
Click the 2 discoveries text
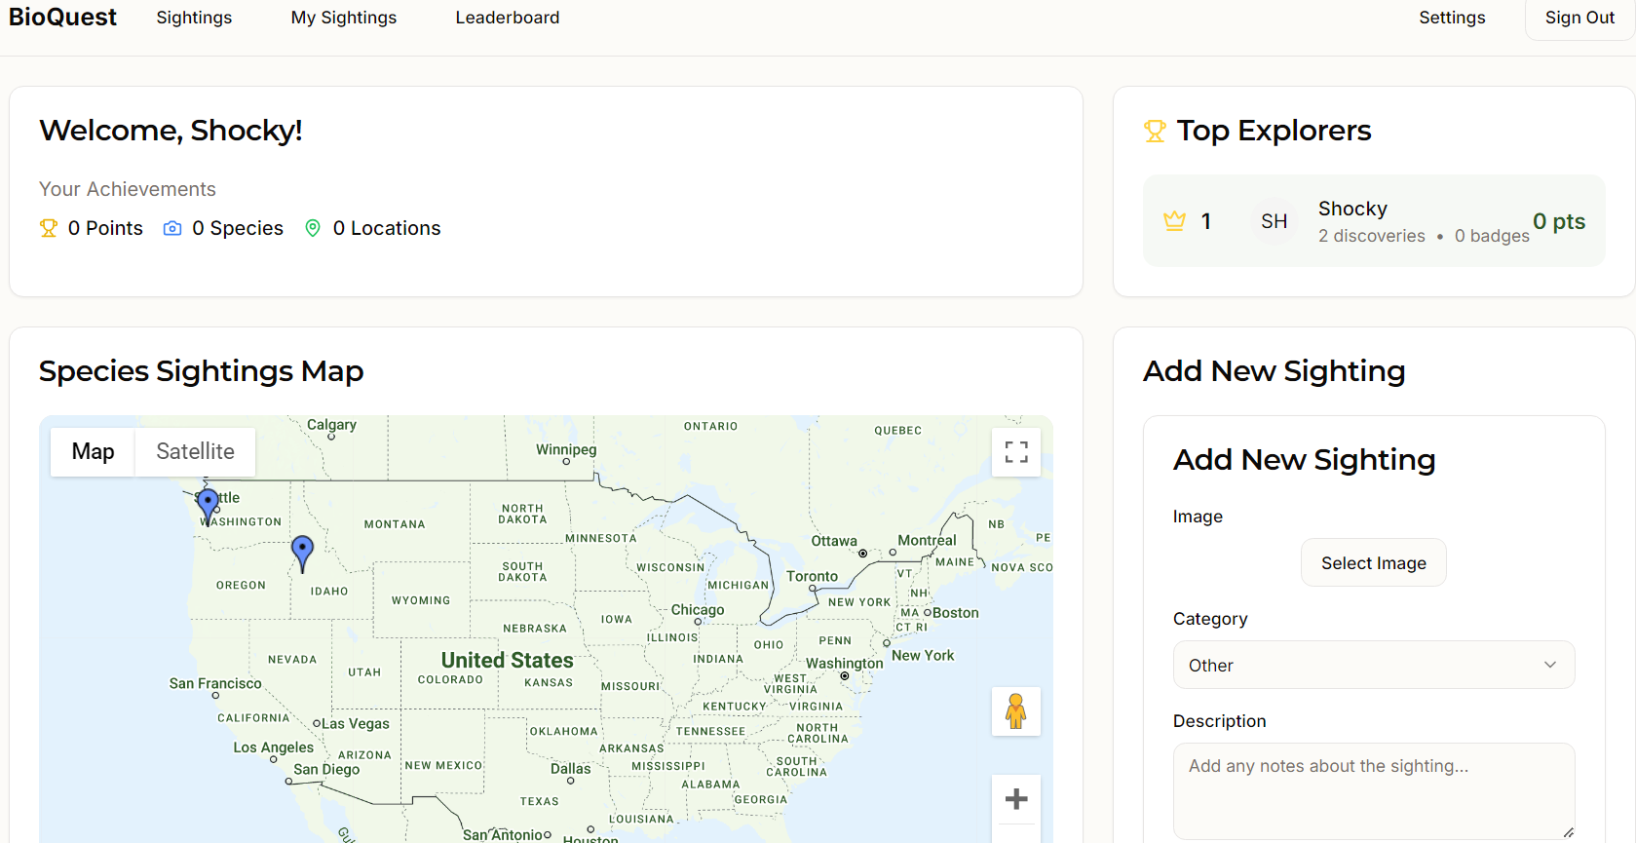[1372, 236]
